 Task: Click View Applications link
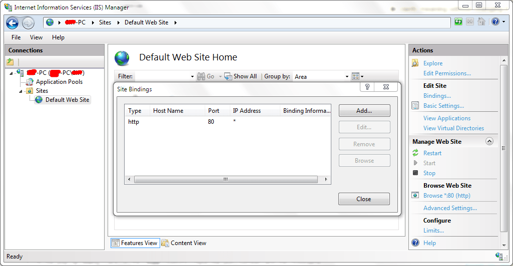pos(446,118)
